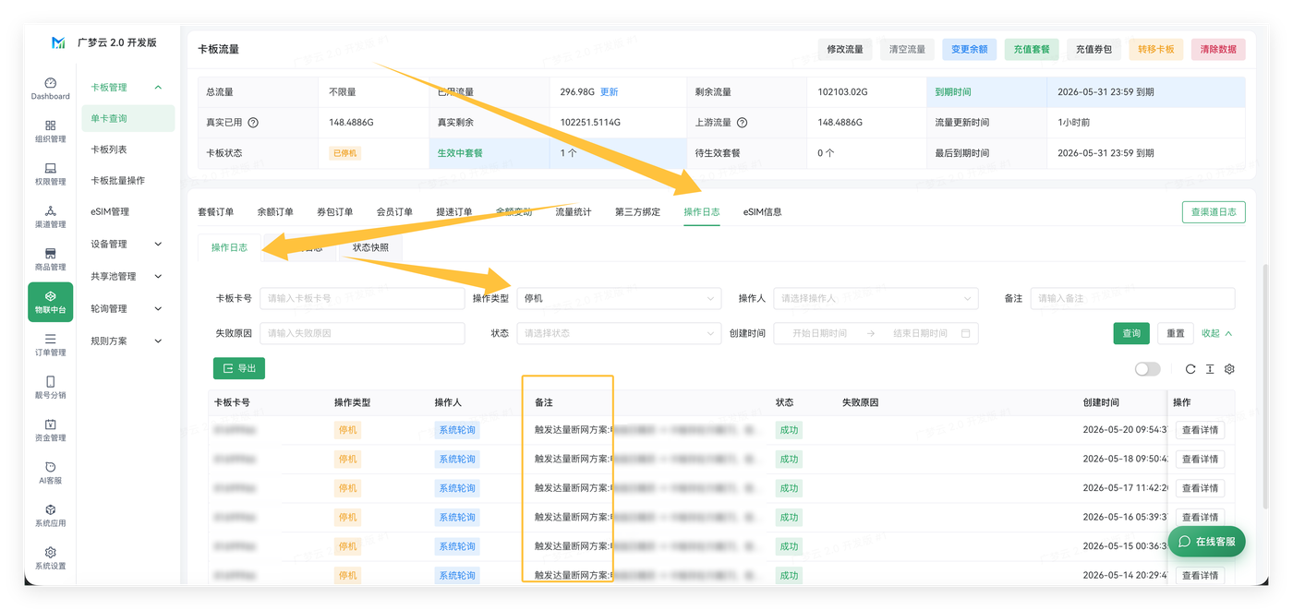Click 查看详情 for the 2026-05-17 row

1200,488
